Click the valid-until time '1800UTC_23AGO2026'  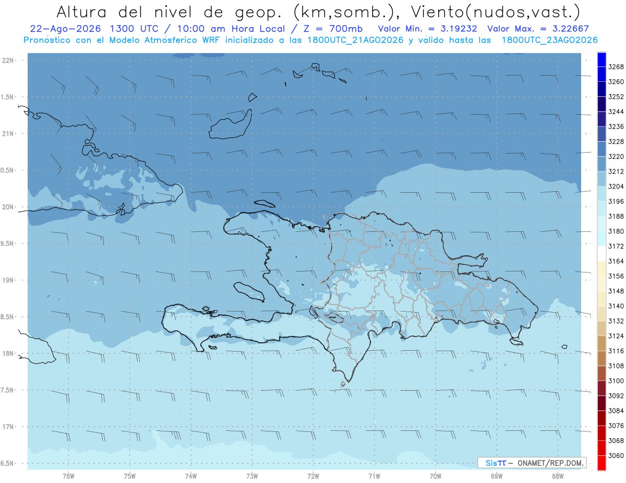pos(549,40)
